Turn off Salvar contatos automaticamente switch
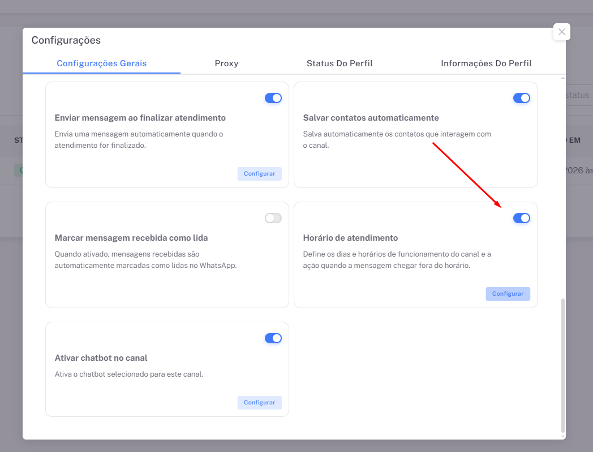Viewport: 593px width, 452px height. pos(521,98)
